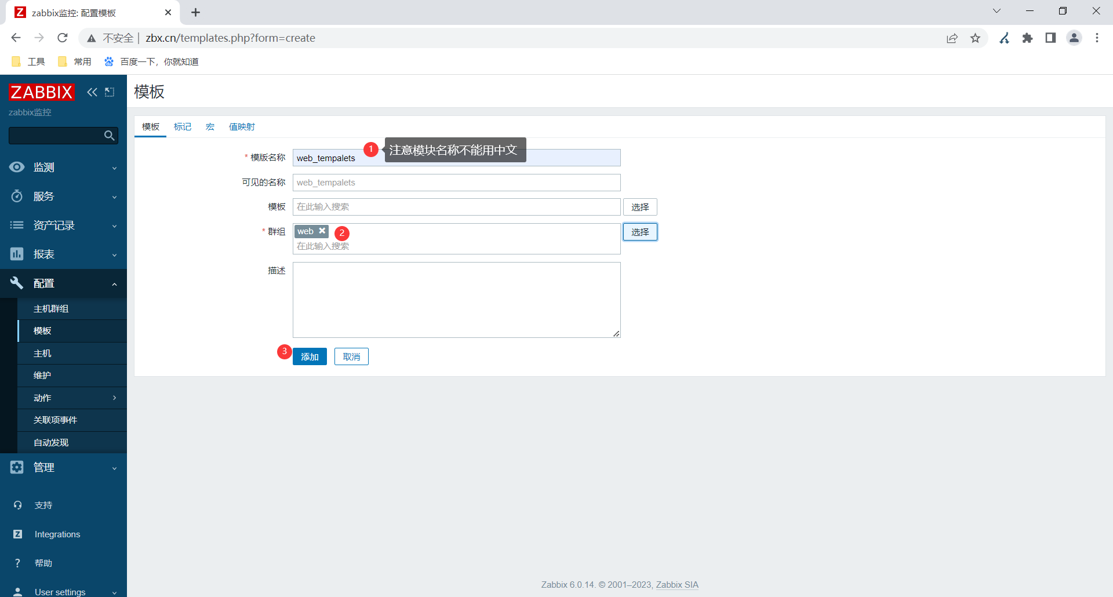The image size is (1113, 597).
Task: Click the 取消 button
Action: (x=351, y=356)
